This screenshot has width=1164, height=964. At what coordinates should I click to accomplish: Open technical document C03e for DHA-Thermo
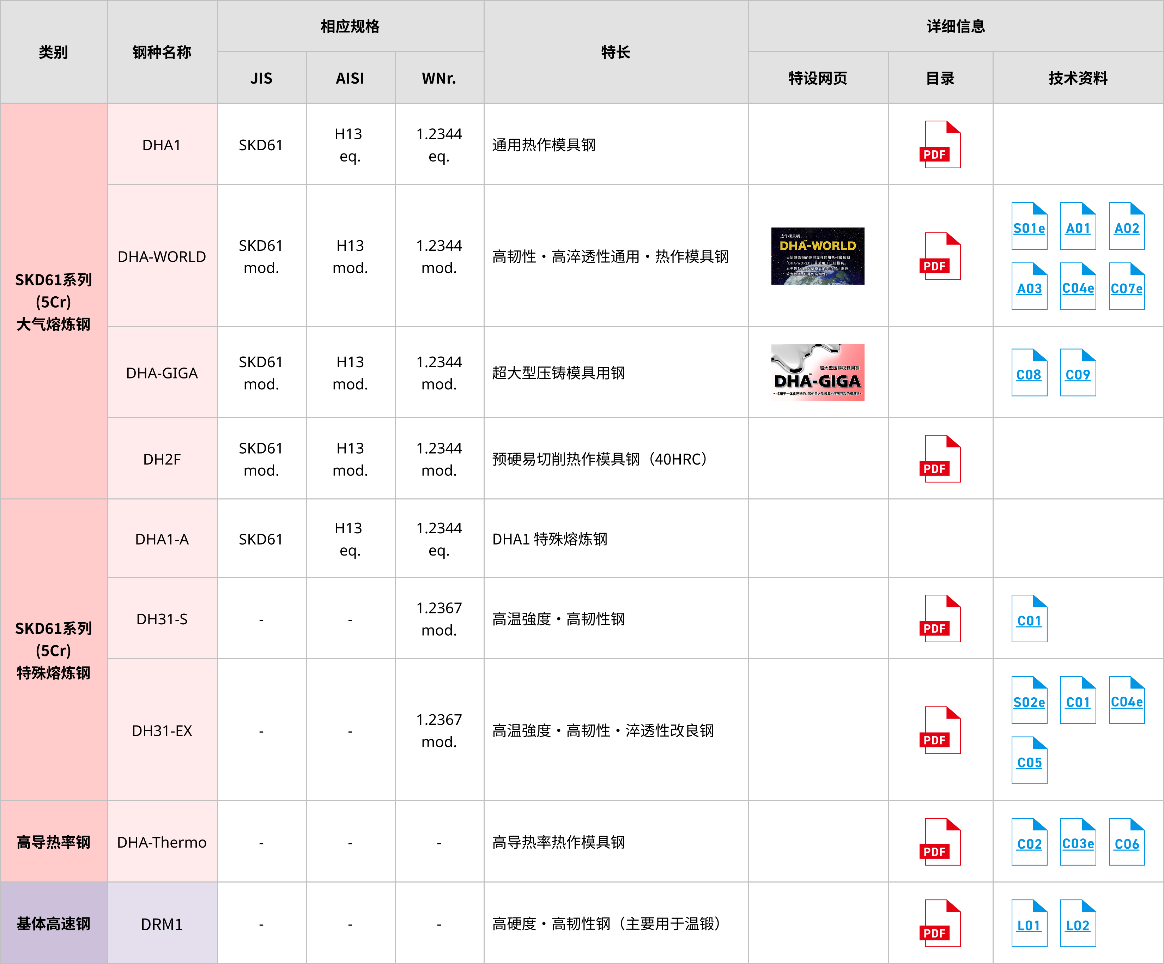1078,842
